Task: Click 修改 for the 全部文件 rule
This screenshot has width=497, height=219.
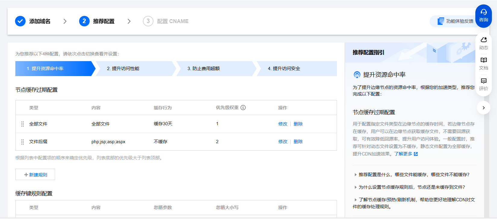Action: click(282, 124)
